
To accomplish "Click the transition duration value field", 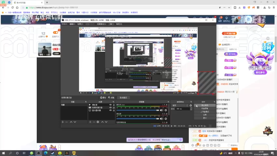I will pos(183,109).
